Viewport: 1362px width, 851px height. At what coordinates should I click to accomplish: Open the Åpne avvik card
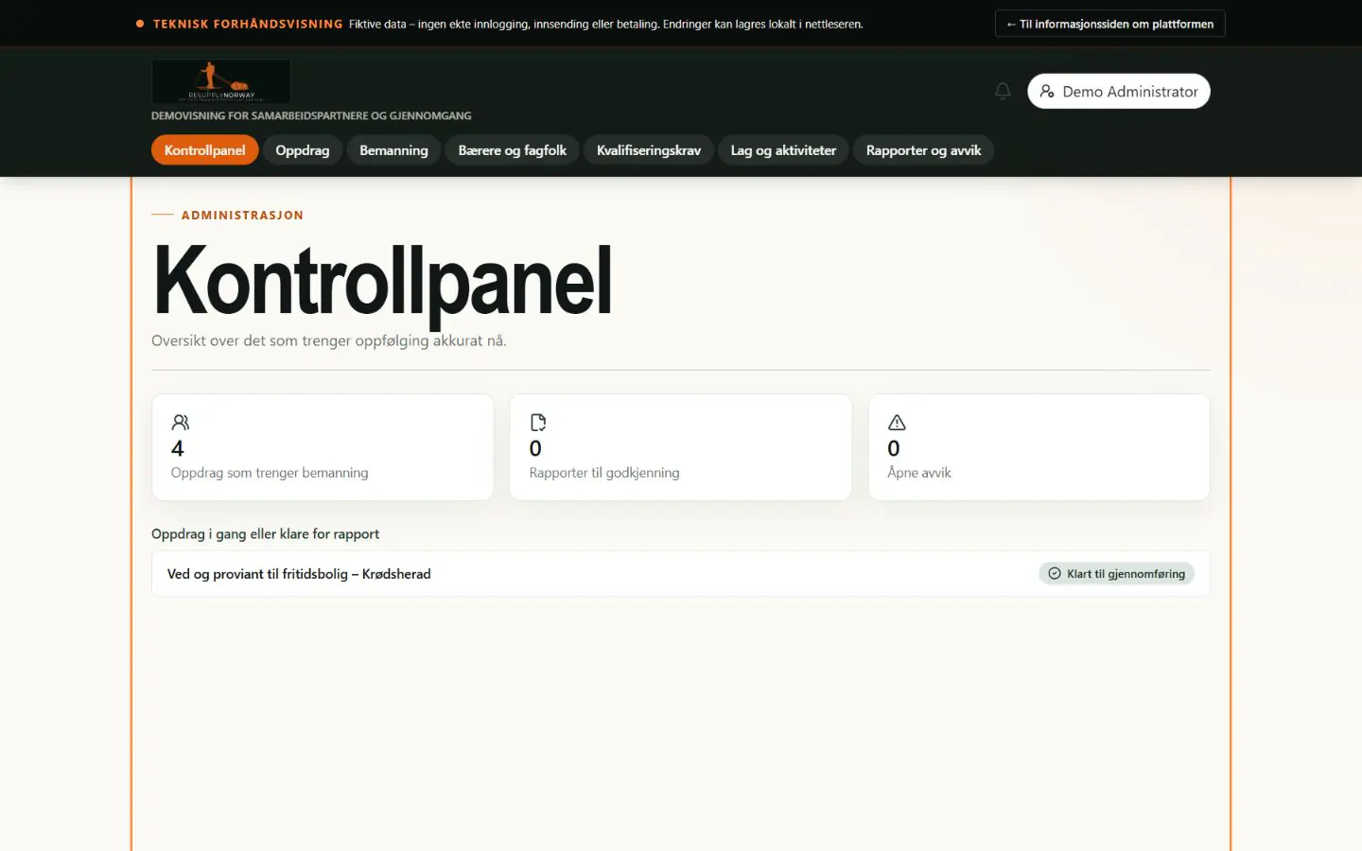[1039, 447]
